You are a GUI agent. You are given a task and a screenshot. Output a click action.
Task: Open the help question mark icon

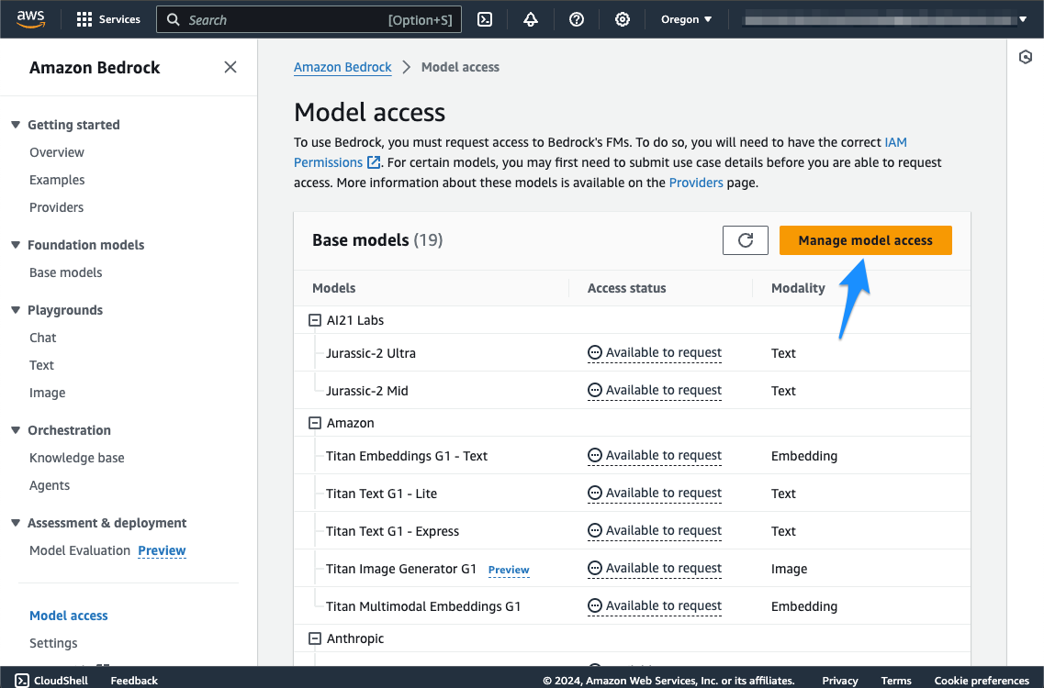coord(577,19)
